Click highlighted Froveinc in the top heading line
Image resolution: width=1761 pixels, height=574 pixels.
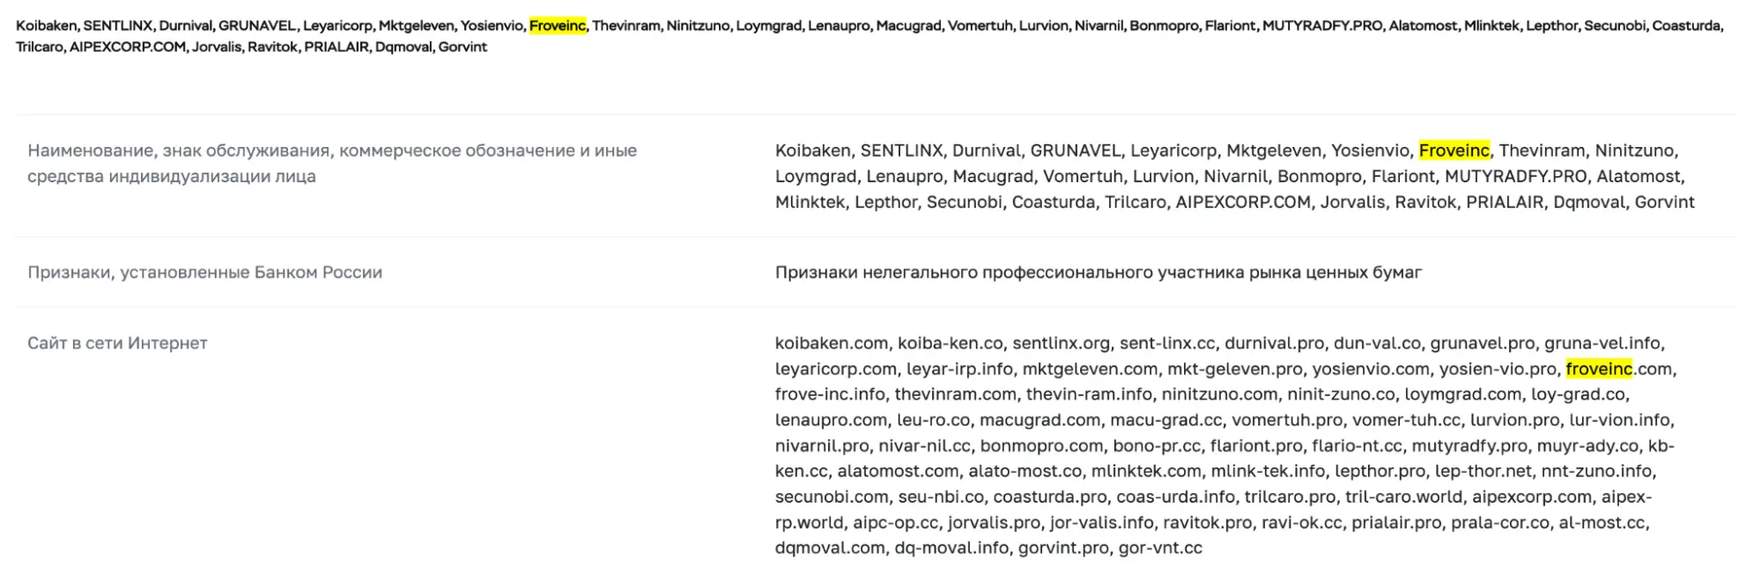557,26
